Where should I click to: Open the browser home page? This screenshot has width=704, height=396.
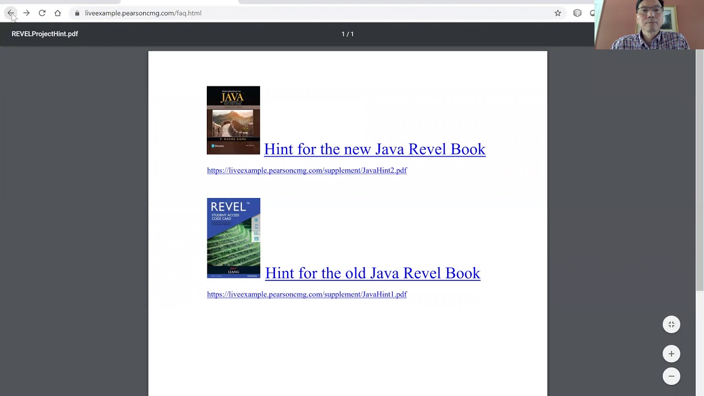pos(58,13)
